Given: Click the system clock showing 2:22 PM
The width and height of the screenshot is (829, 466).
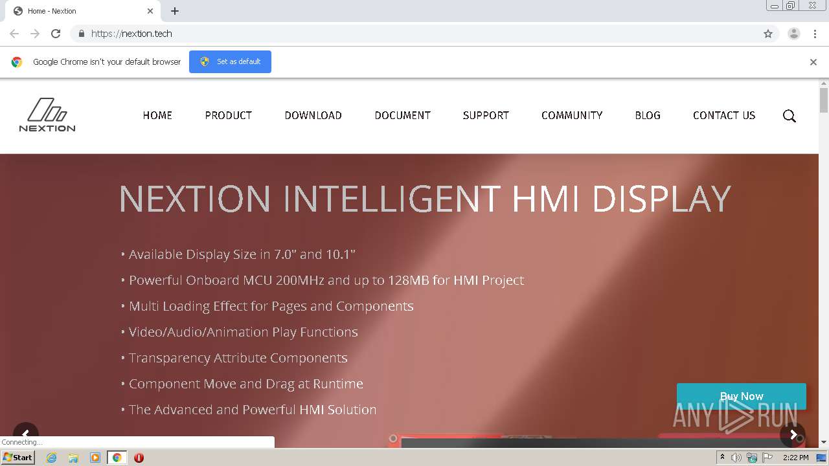Looking at the screenshot, I should coord(796,458).
